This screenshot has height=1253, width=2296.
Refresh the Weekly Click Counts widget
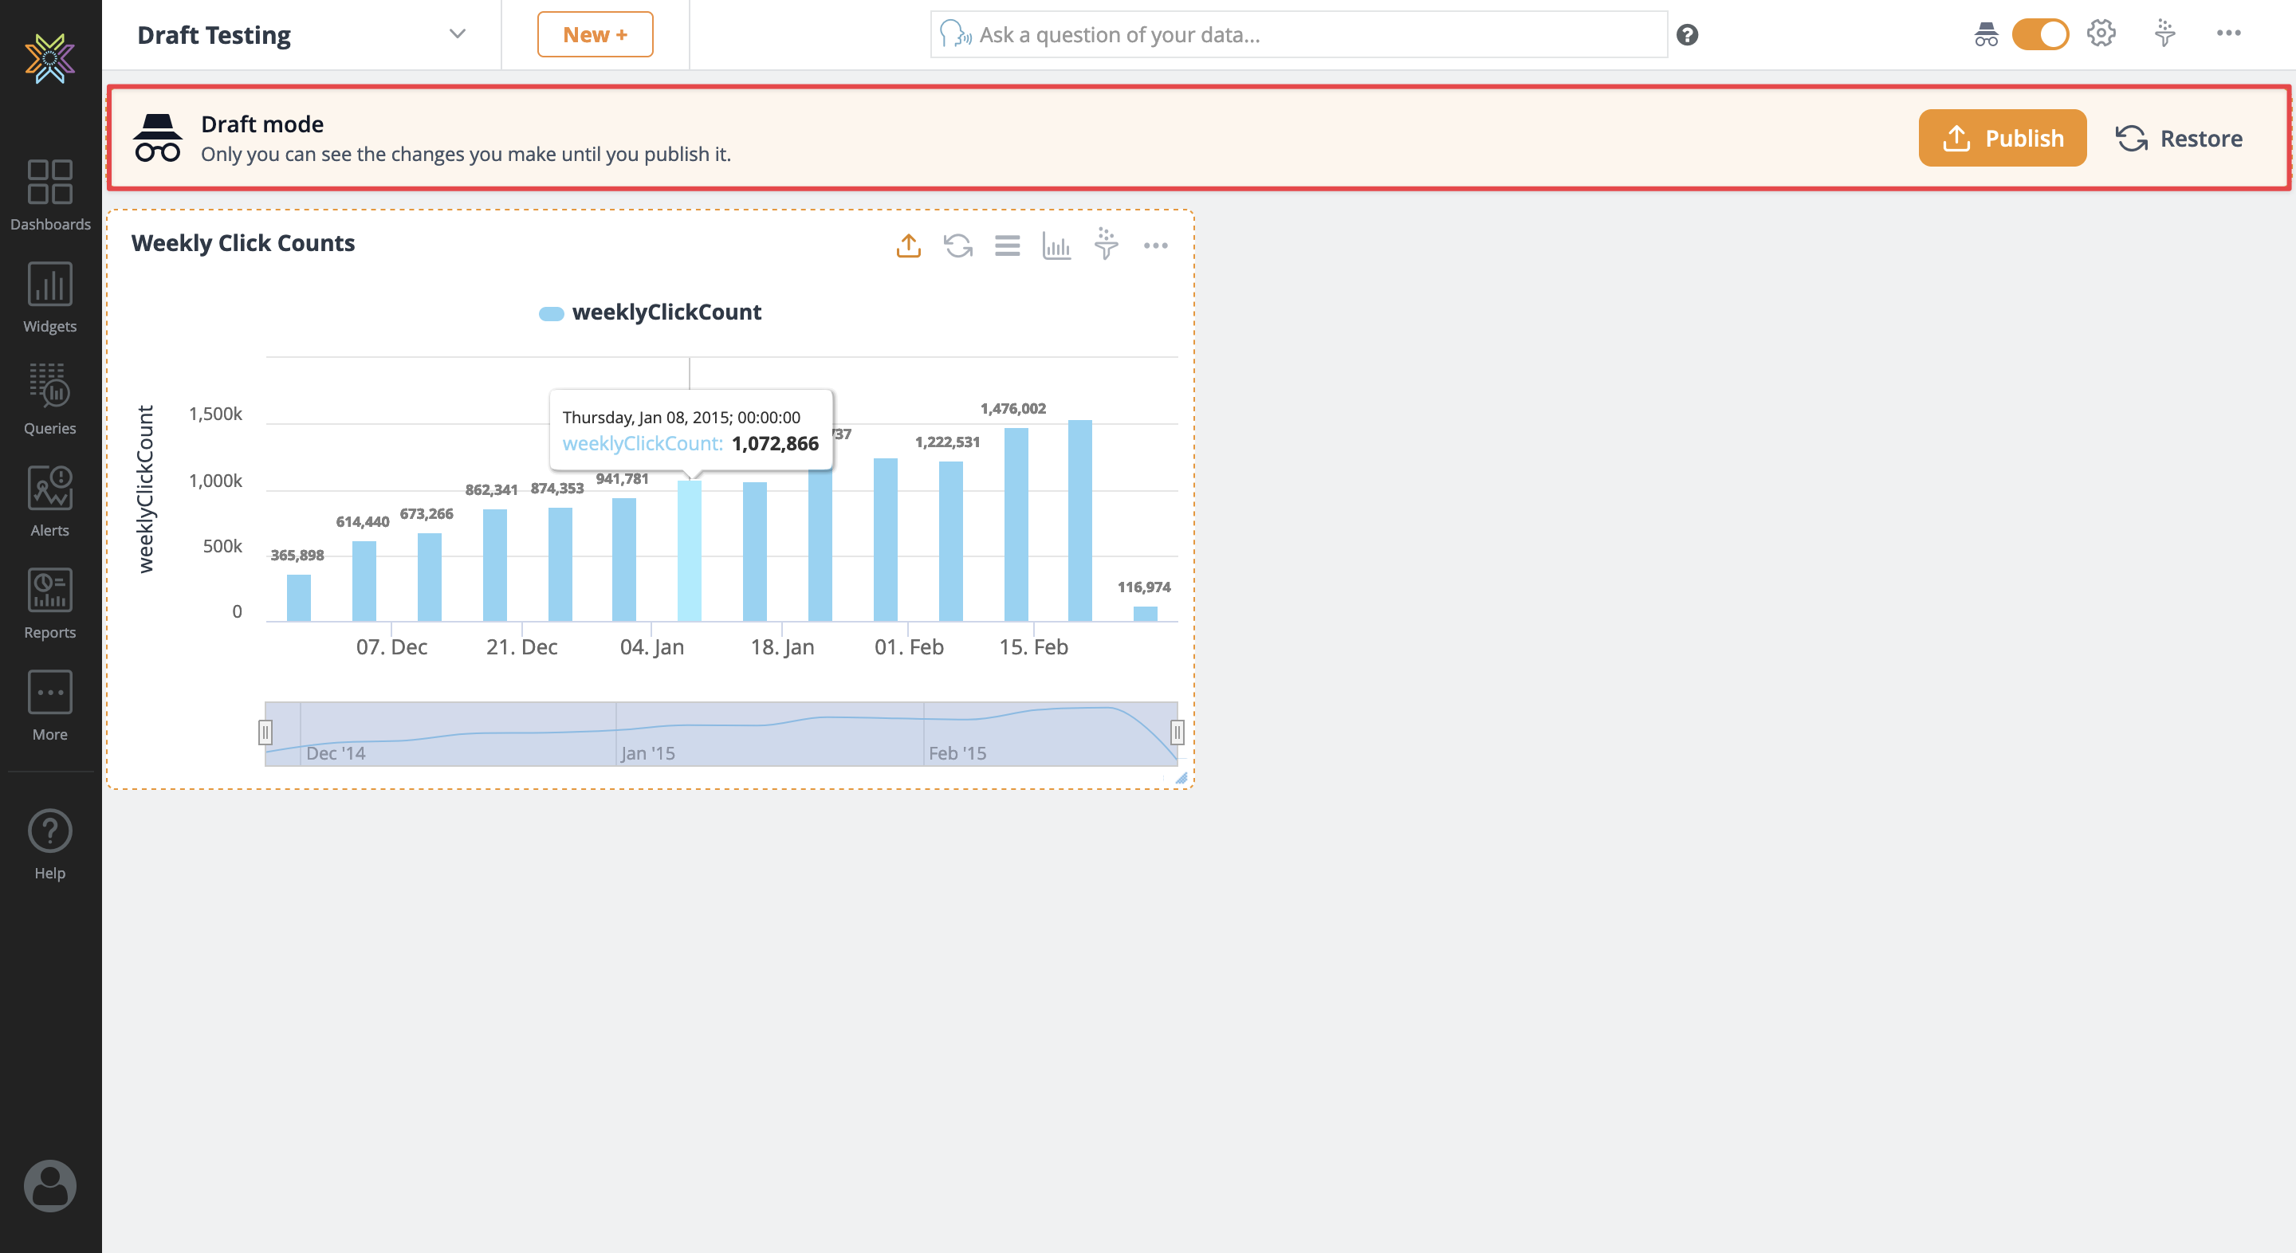(957, 245)
